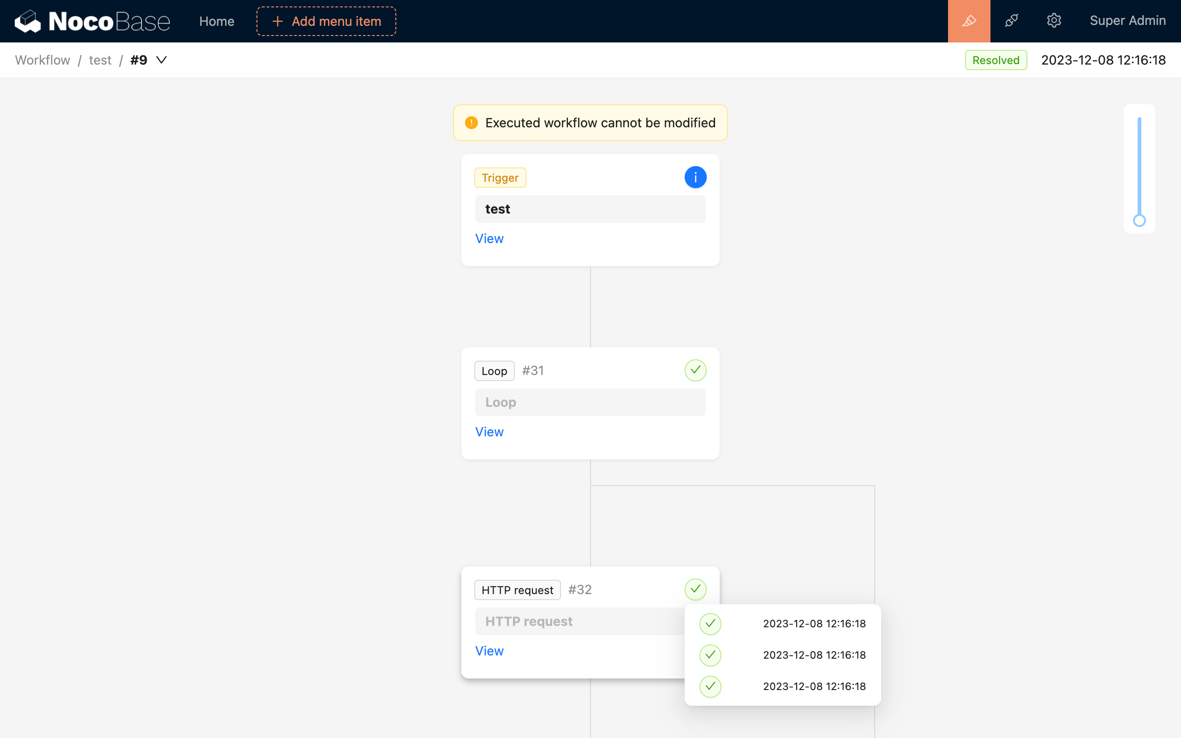Click the UI Editor highlighter icon

tap(969, 21)
